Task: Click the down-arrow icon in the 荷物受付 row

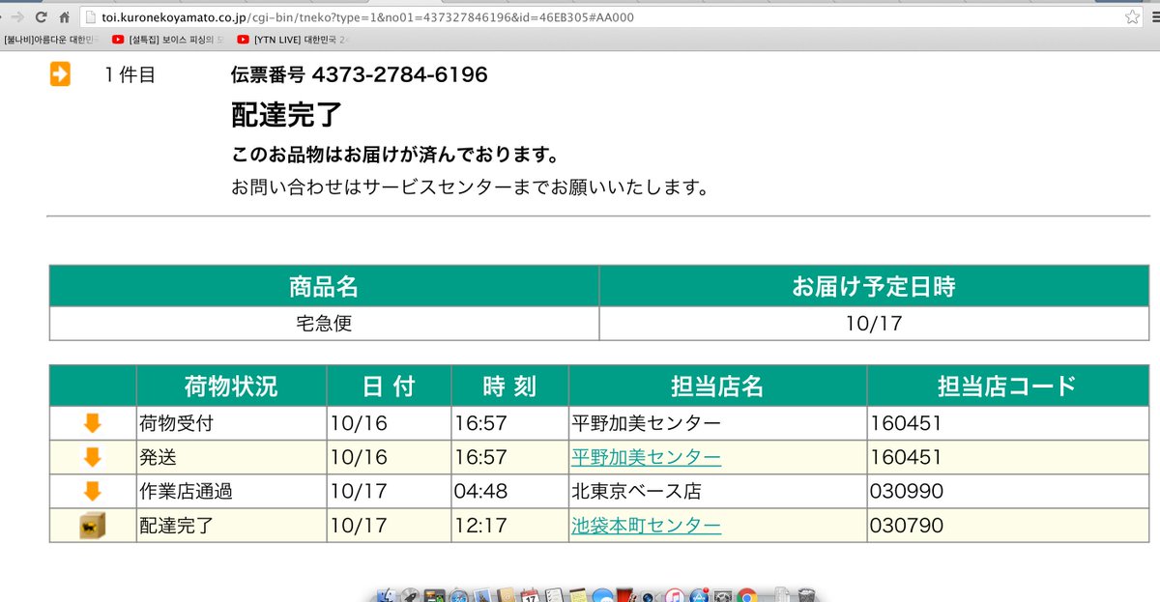Action: click(92, 423)
